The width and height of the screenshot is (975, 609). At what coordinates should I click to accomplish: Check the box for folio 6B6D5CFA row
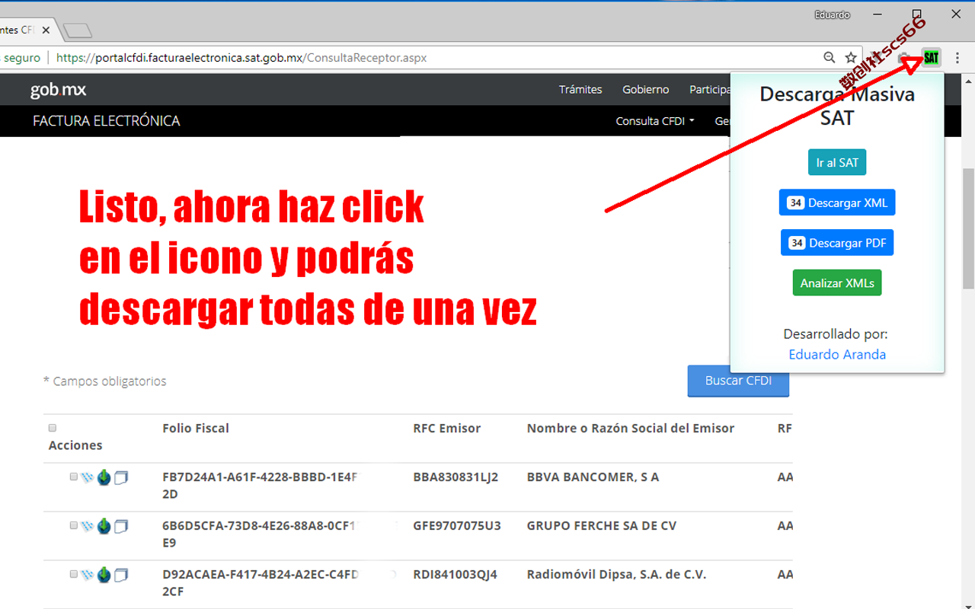[x=74, y=525]
